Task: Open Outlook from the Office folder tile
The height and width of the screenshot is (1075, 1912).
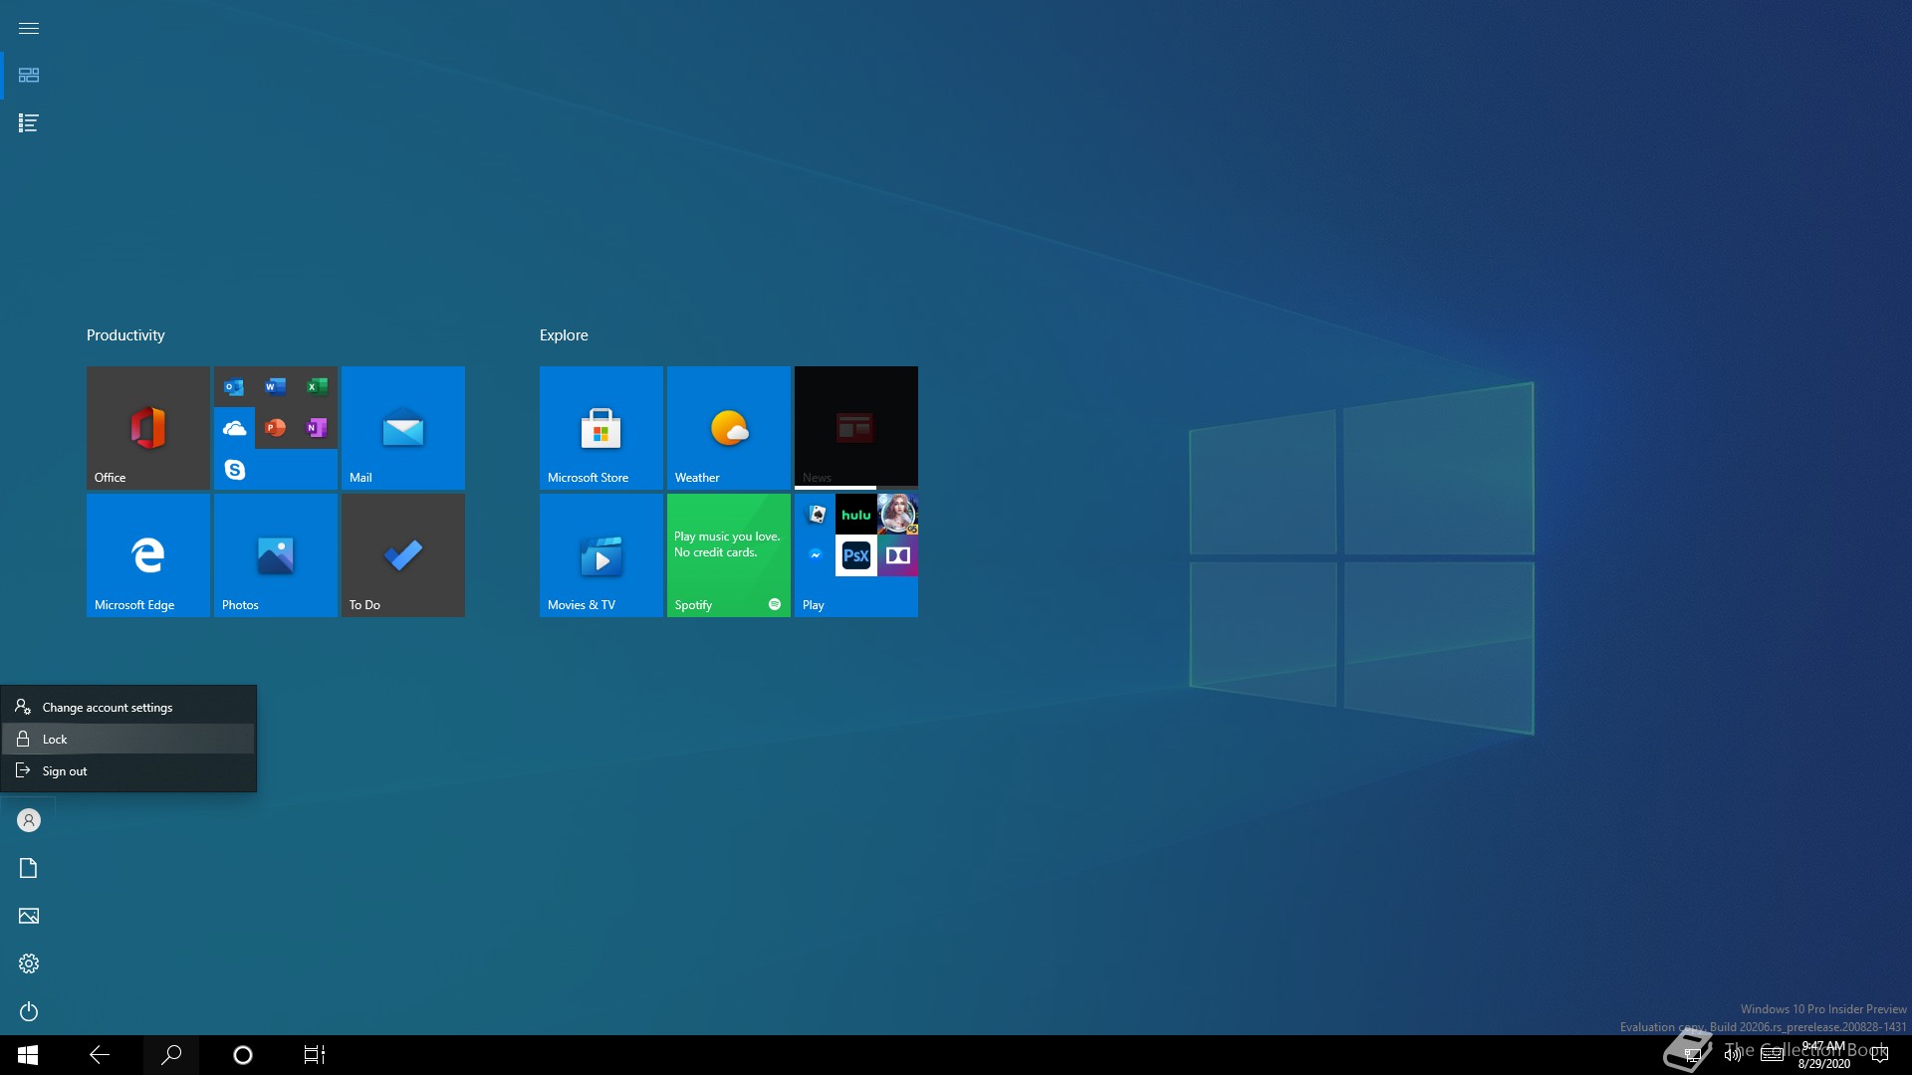Action: pos(234,387)
